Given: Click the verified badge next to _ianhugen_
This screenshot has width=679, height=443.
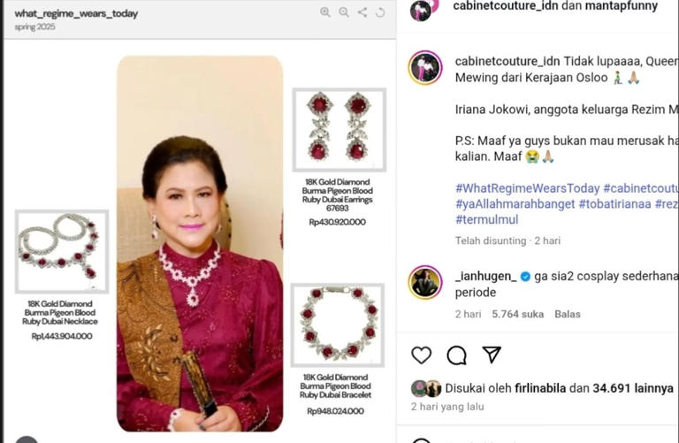Looking at the screenshot, I should (525, 277).
